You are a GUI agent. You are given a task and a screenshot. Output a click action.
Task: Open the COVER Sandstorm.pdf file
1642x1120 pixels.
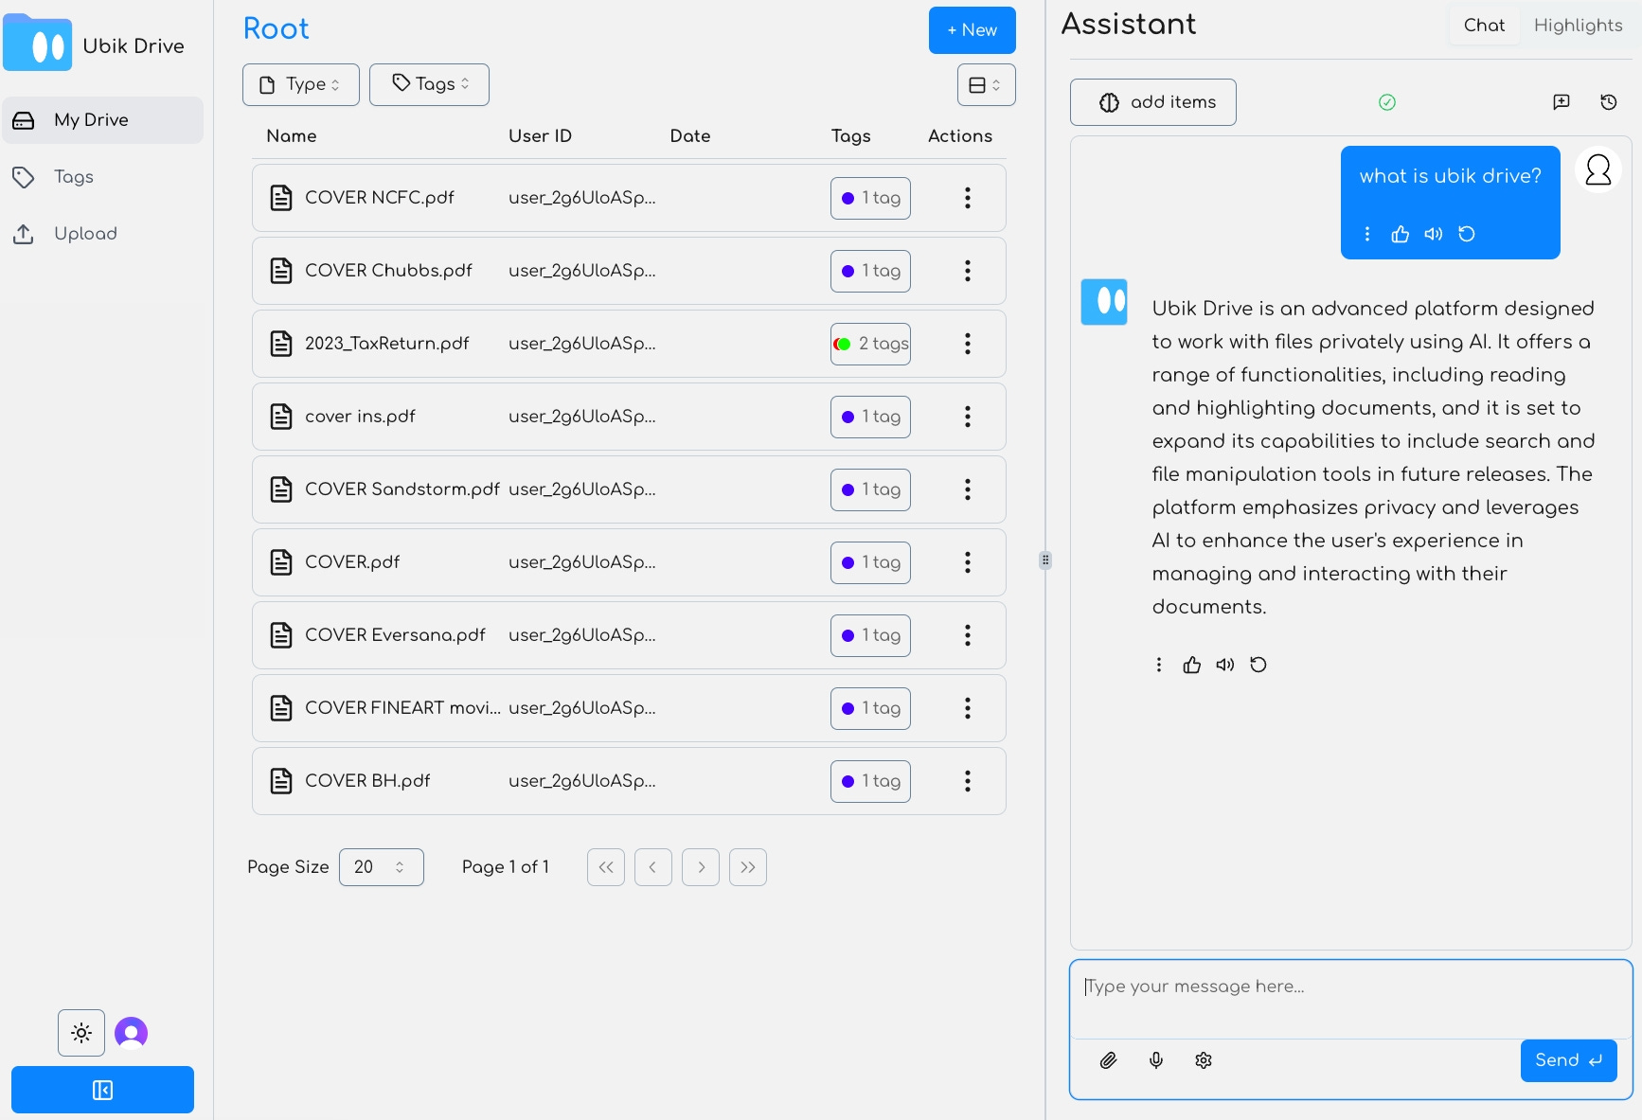click(x=402, y=489)
